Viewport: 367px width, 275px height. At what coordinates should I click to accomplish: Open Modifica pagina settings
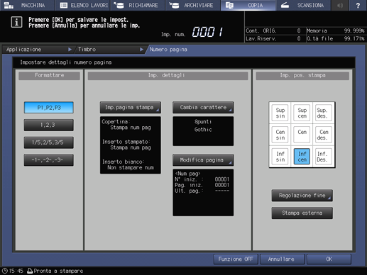[x=203, y=160]
